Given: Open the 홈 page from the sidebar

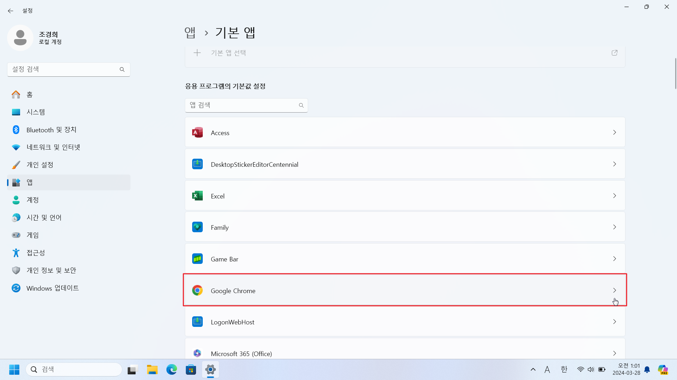Looking at the screenshot, I should pos(69,94).
